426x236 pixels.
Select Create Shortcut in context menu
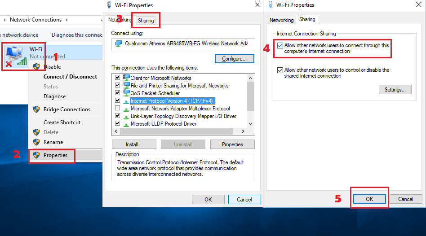(x=62, y=122)
